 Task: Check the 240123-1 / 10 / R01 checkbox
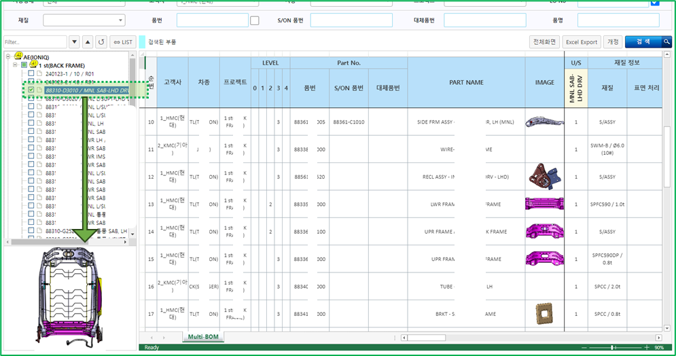point(31,73)
